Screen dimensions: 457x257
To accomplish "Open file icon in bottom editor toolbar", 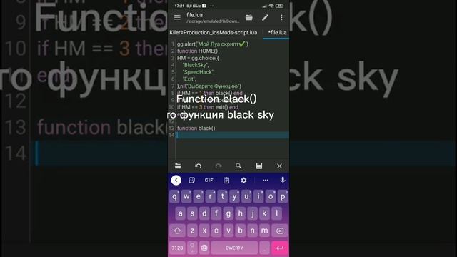I will click(x=178, y=166).
